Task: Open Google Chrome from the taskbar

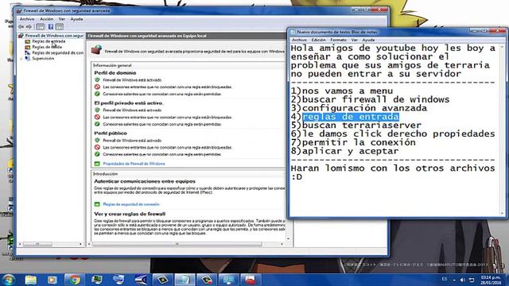Action: 74,280
